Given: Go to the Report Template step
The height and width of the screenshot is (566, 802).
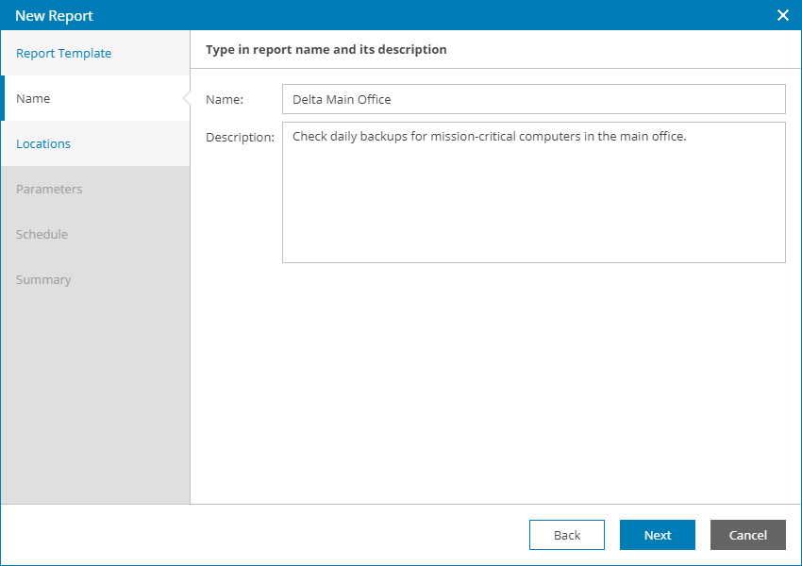Looking at the screenshot, I should click(64, 54).
